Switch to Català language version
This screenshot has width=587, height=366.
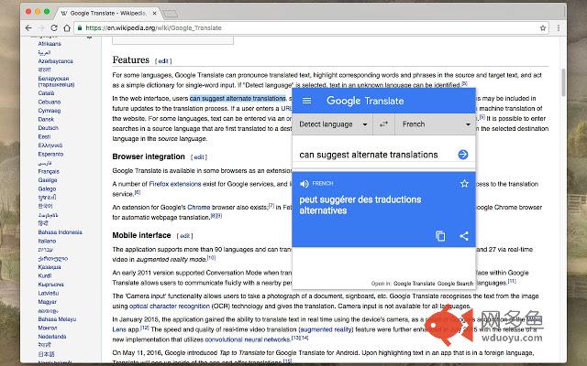coord(46,93)
